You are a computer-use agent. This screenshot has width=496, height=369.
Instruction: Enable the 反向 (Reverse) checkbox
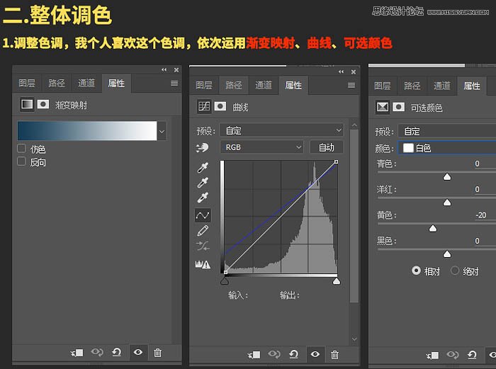tap(22, 161)
